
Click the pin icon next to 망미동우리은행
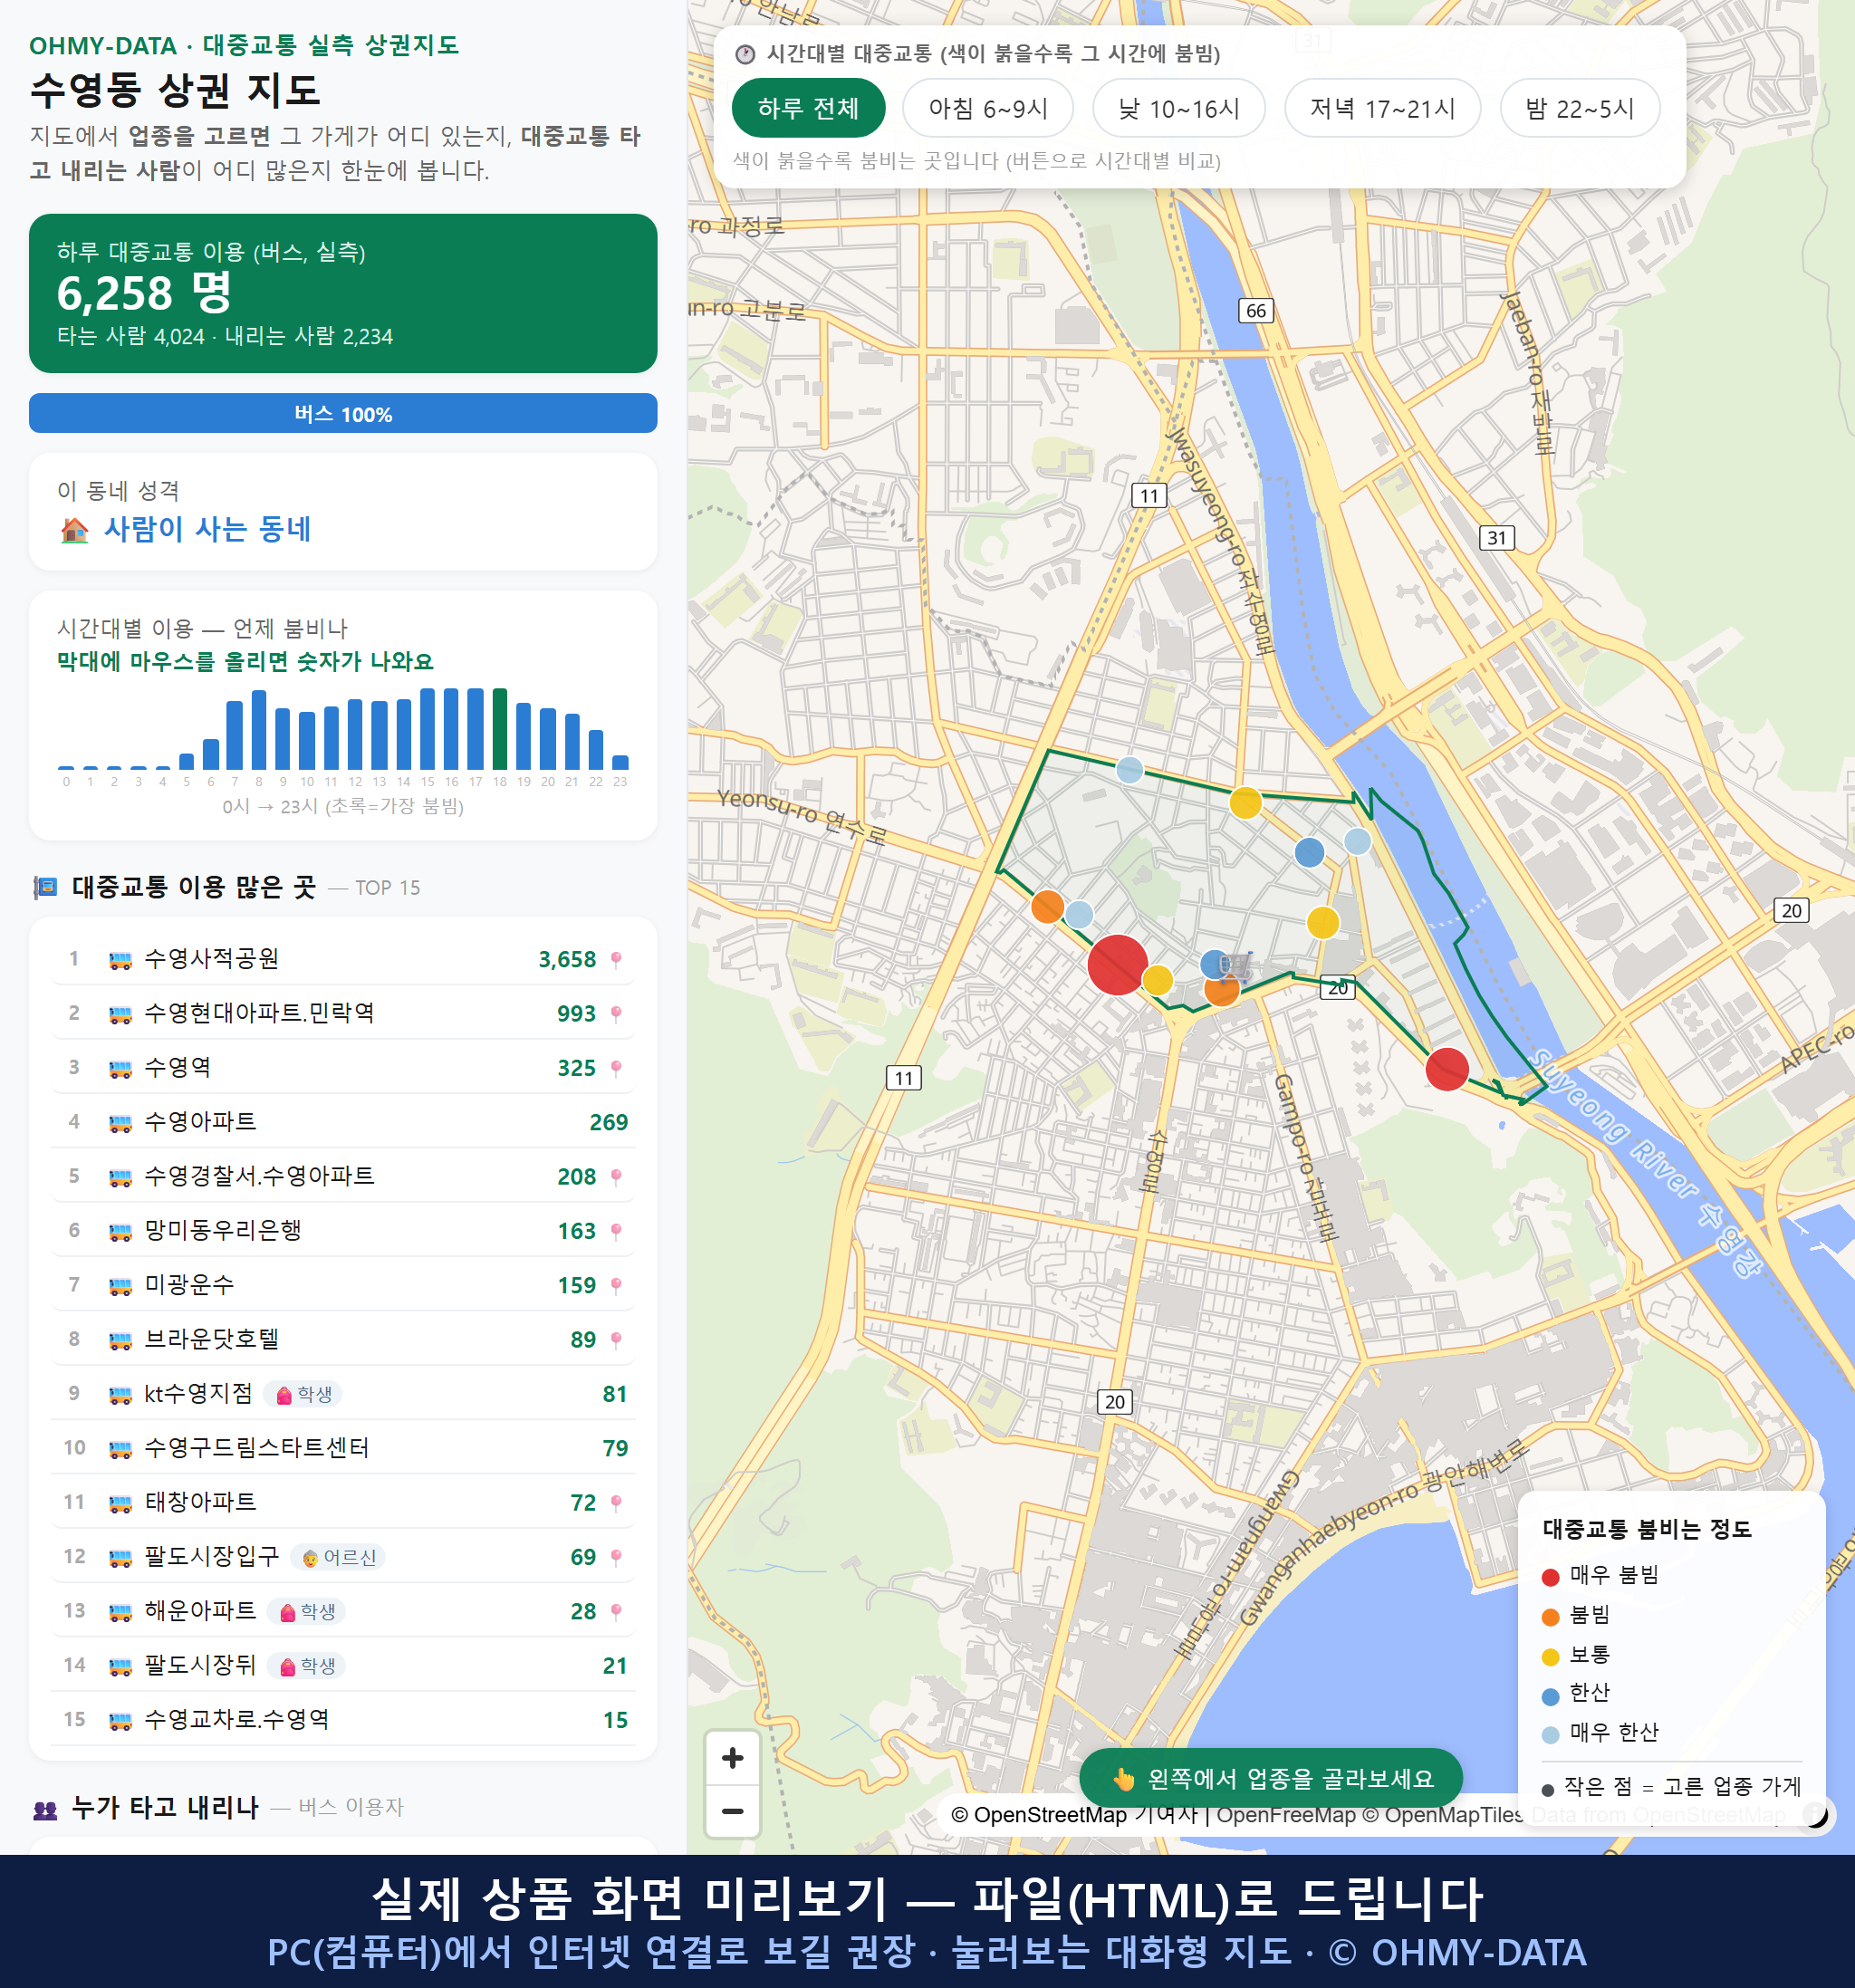pyautogui.click(x=616, y=1231)
